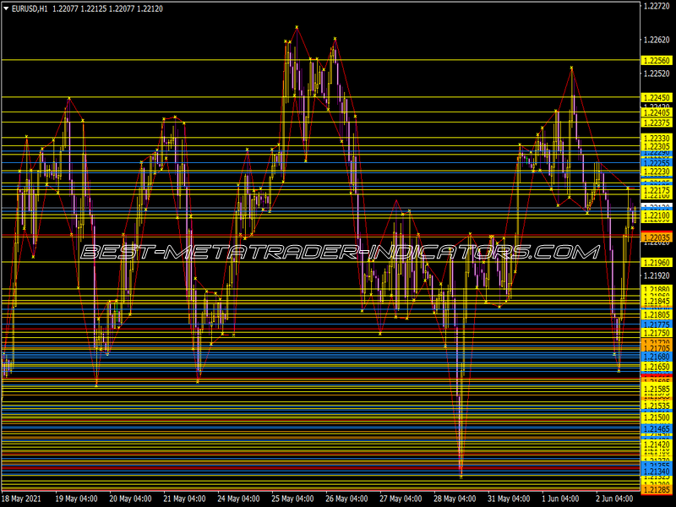Click the 21 May 04:00 time label
The width and height of the screenshot is (676, 507).
coord(184,499)
